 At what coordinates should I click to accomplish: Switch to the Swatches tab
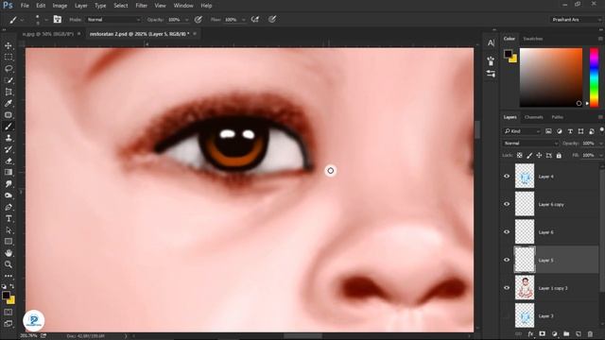tap(533, 39)
